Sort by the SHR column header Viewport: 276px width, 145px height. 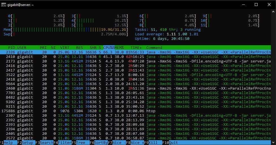click(x=93, y=48)
